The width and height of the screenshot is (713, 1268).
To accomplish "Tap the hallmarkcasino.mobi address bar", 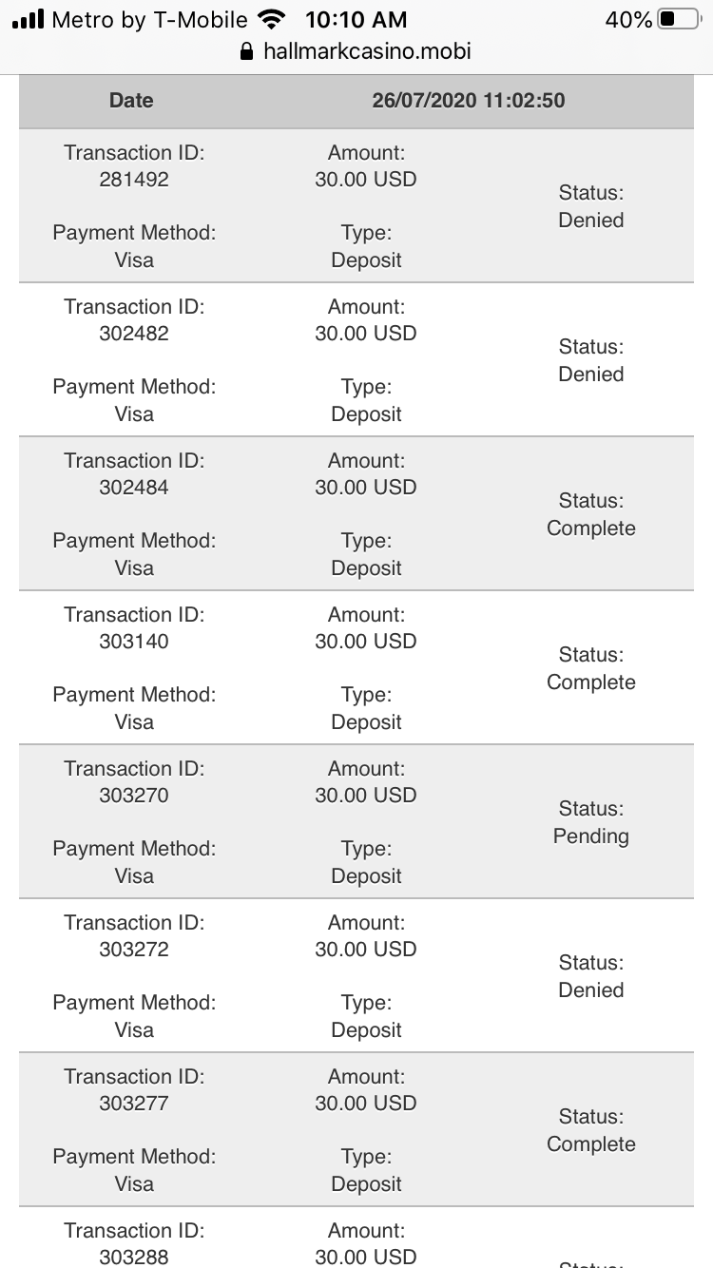I will 366,50.
